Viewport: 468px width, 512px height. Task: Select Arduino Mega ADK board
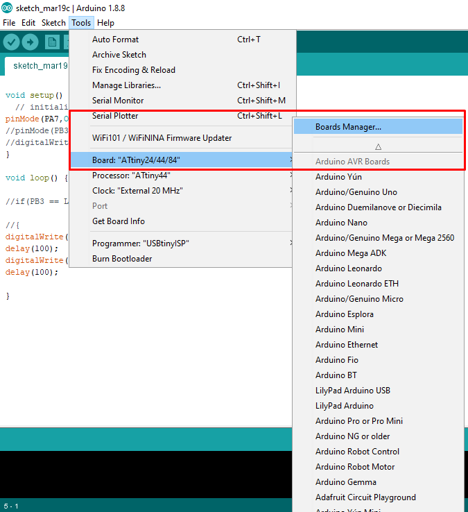(x=379, y=253)
